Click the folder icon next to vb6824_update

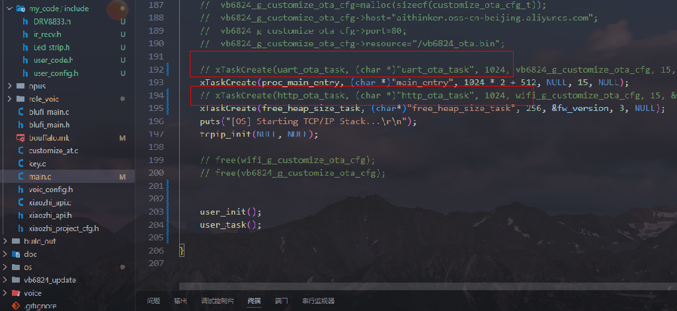click(x=16, y=280)
